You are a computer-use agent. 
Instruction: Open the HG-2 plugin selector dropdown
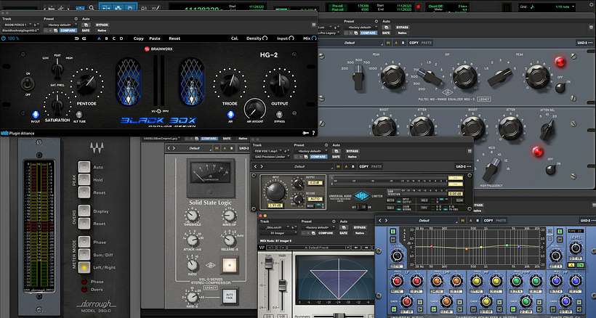(20, 30)
